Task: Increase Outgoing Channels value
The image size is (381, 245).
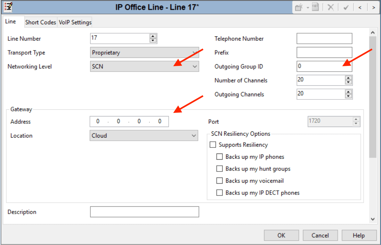Action: tap(348, 92)
